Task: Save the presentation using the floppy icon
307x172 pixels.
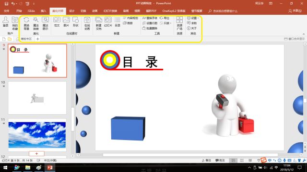Action: click(x=6, y=3)
